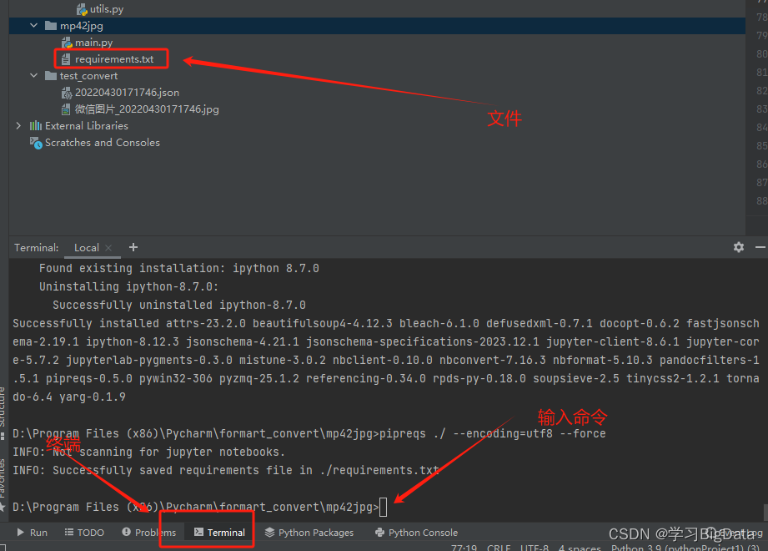768x551 pixels.
Task: Click the Terminal prompt icon
Action: point(198,532)
